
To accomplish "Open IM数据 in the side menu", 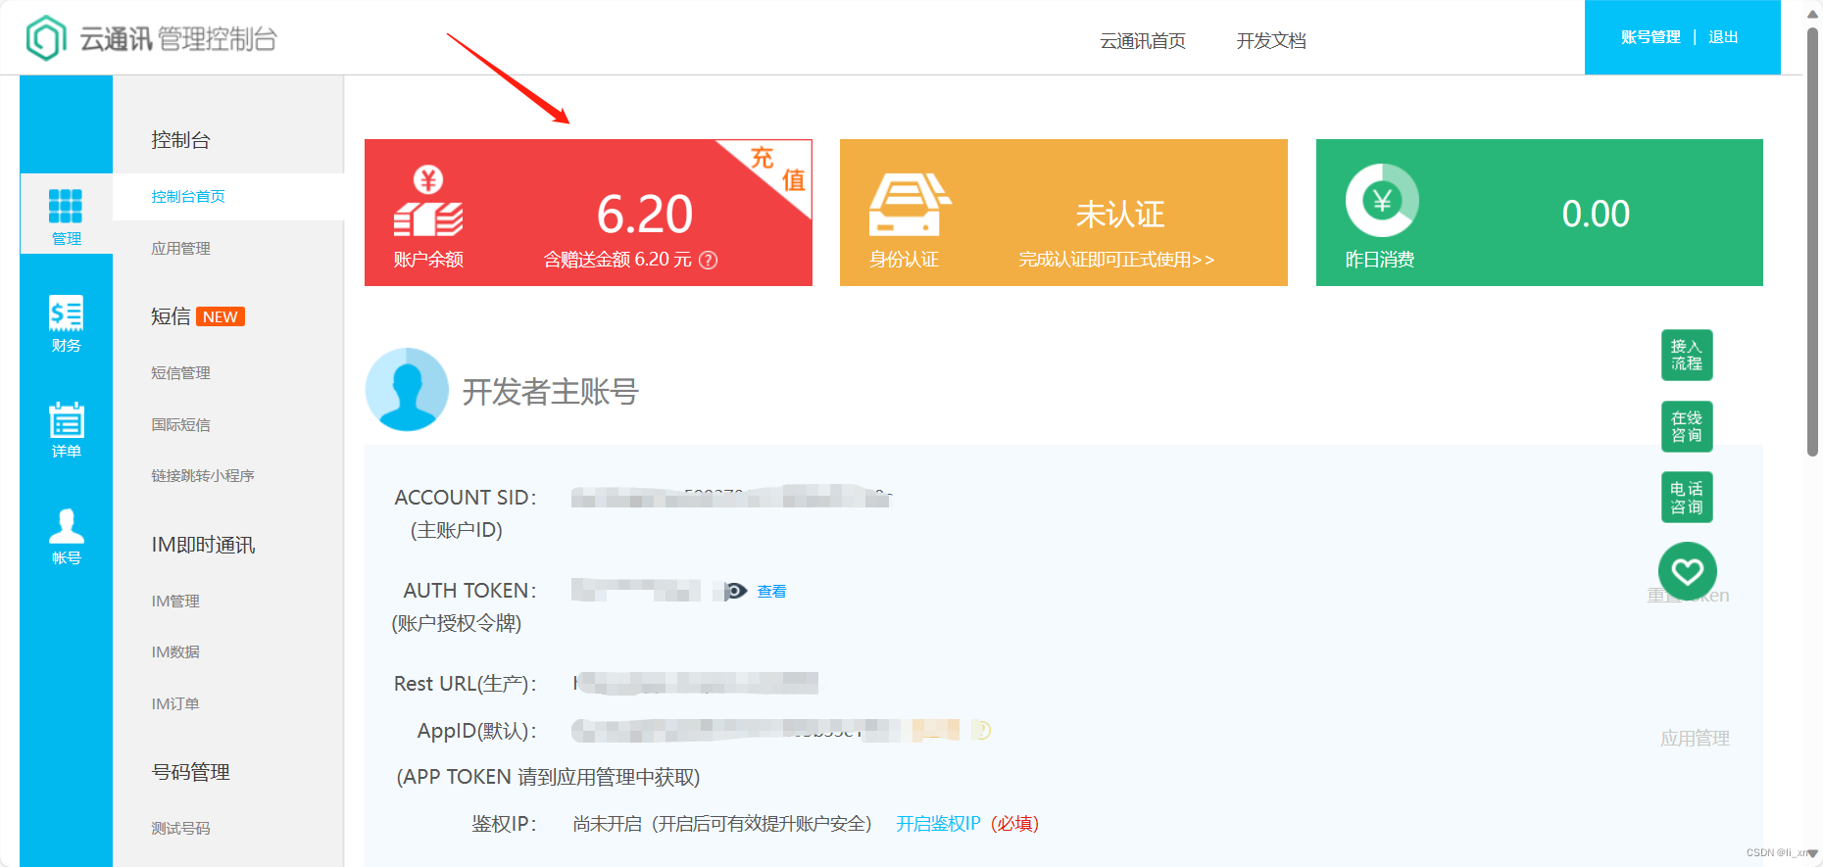I will pos(175,652).
